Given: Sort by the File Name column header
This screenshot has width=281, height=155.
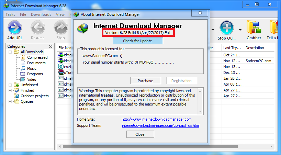Looking at the screenshot, I should [64, 48].
